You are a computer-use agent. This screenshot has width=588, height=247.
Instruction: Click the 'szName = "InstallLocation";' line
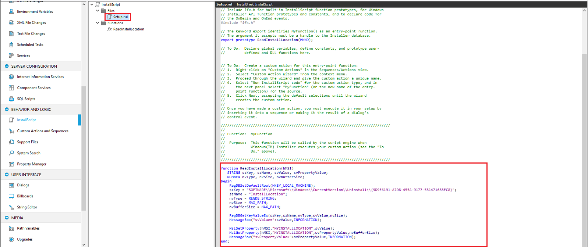258,194
